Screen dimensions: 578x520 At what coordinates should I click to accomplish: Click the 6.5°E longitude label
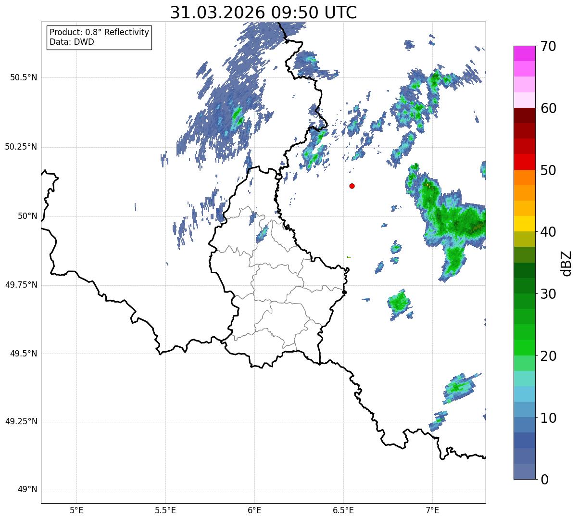343,510
